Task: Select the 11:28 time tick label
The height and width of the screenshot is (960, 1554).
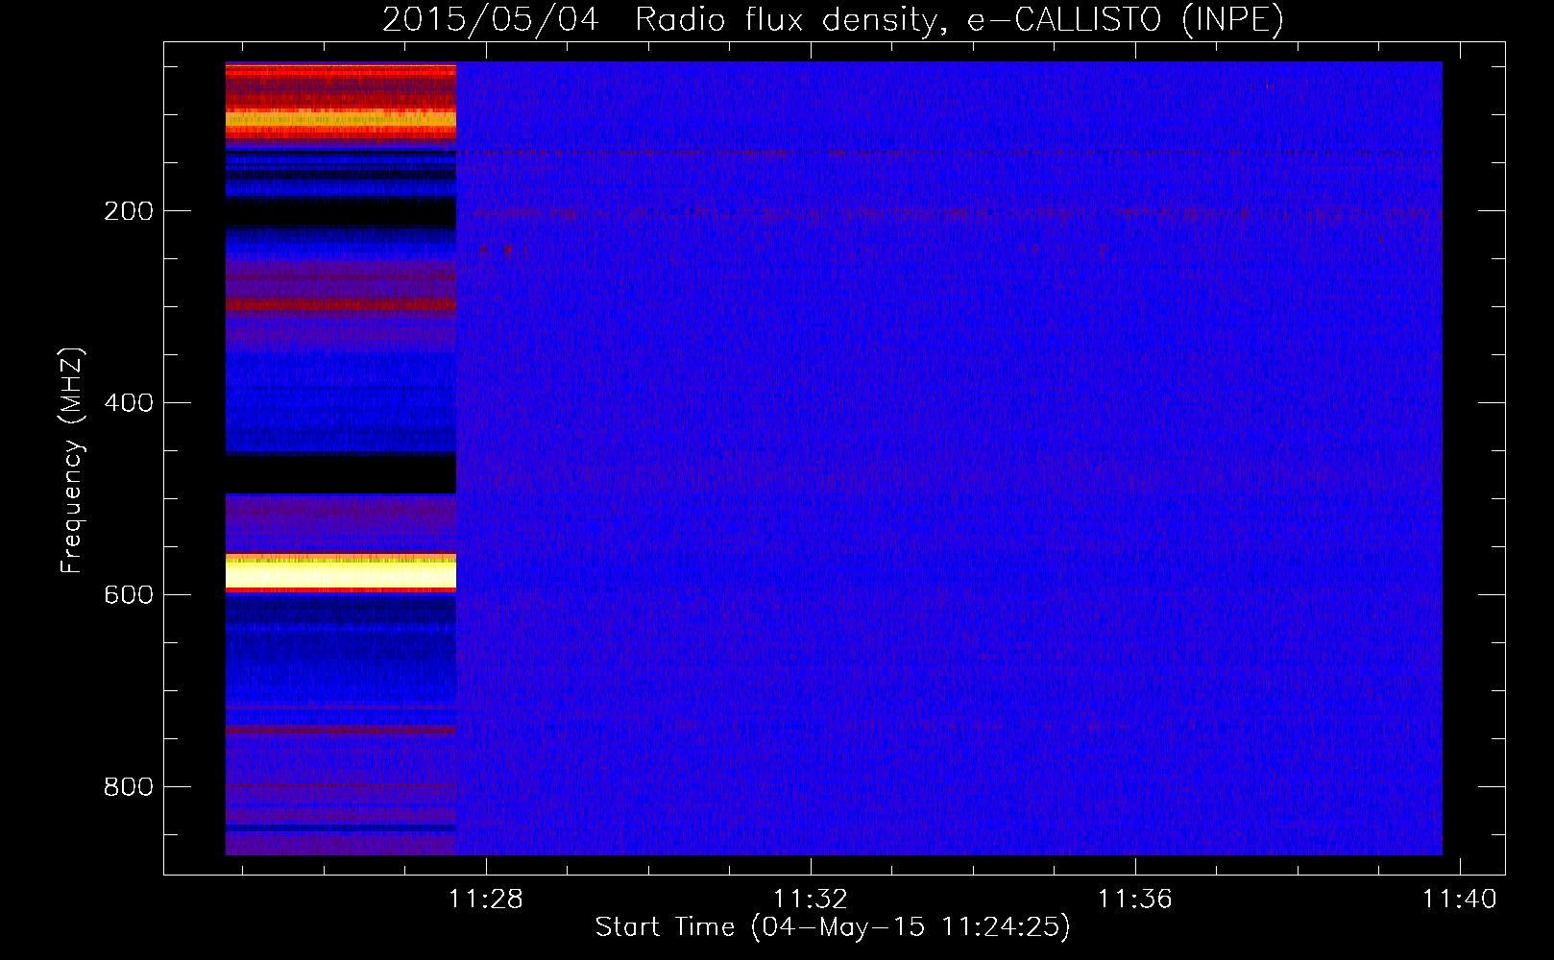Action: [486, 900]
